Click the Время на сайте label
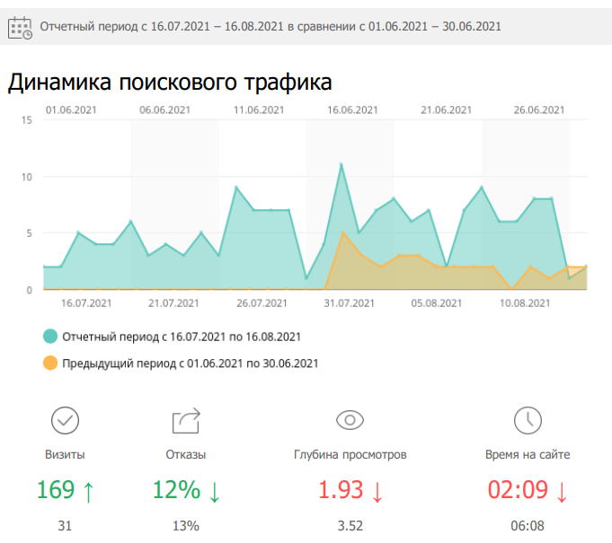 point(528,454)
